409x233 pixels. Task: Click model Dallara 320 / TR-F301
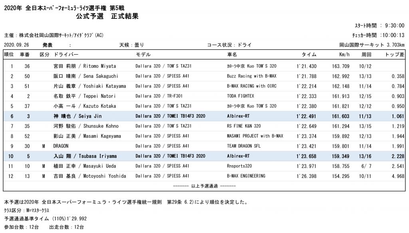tap(159, 96)
